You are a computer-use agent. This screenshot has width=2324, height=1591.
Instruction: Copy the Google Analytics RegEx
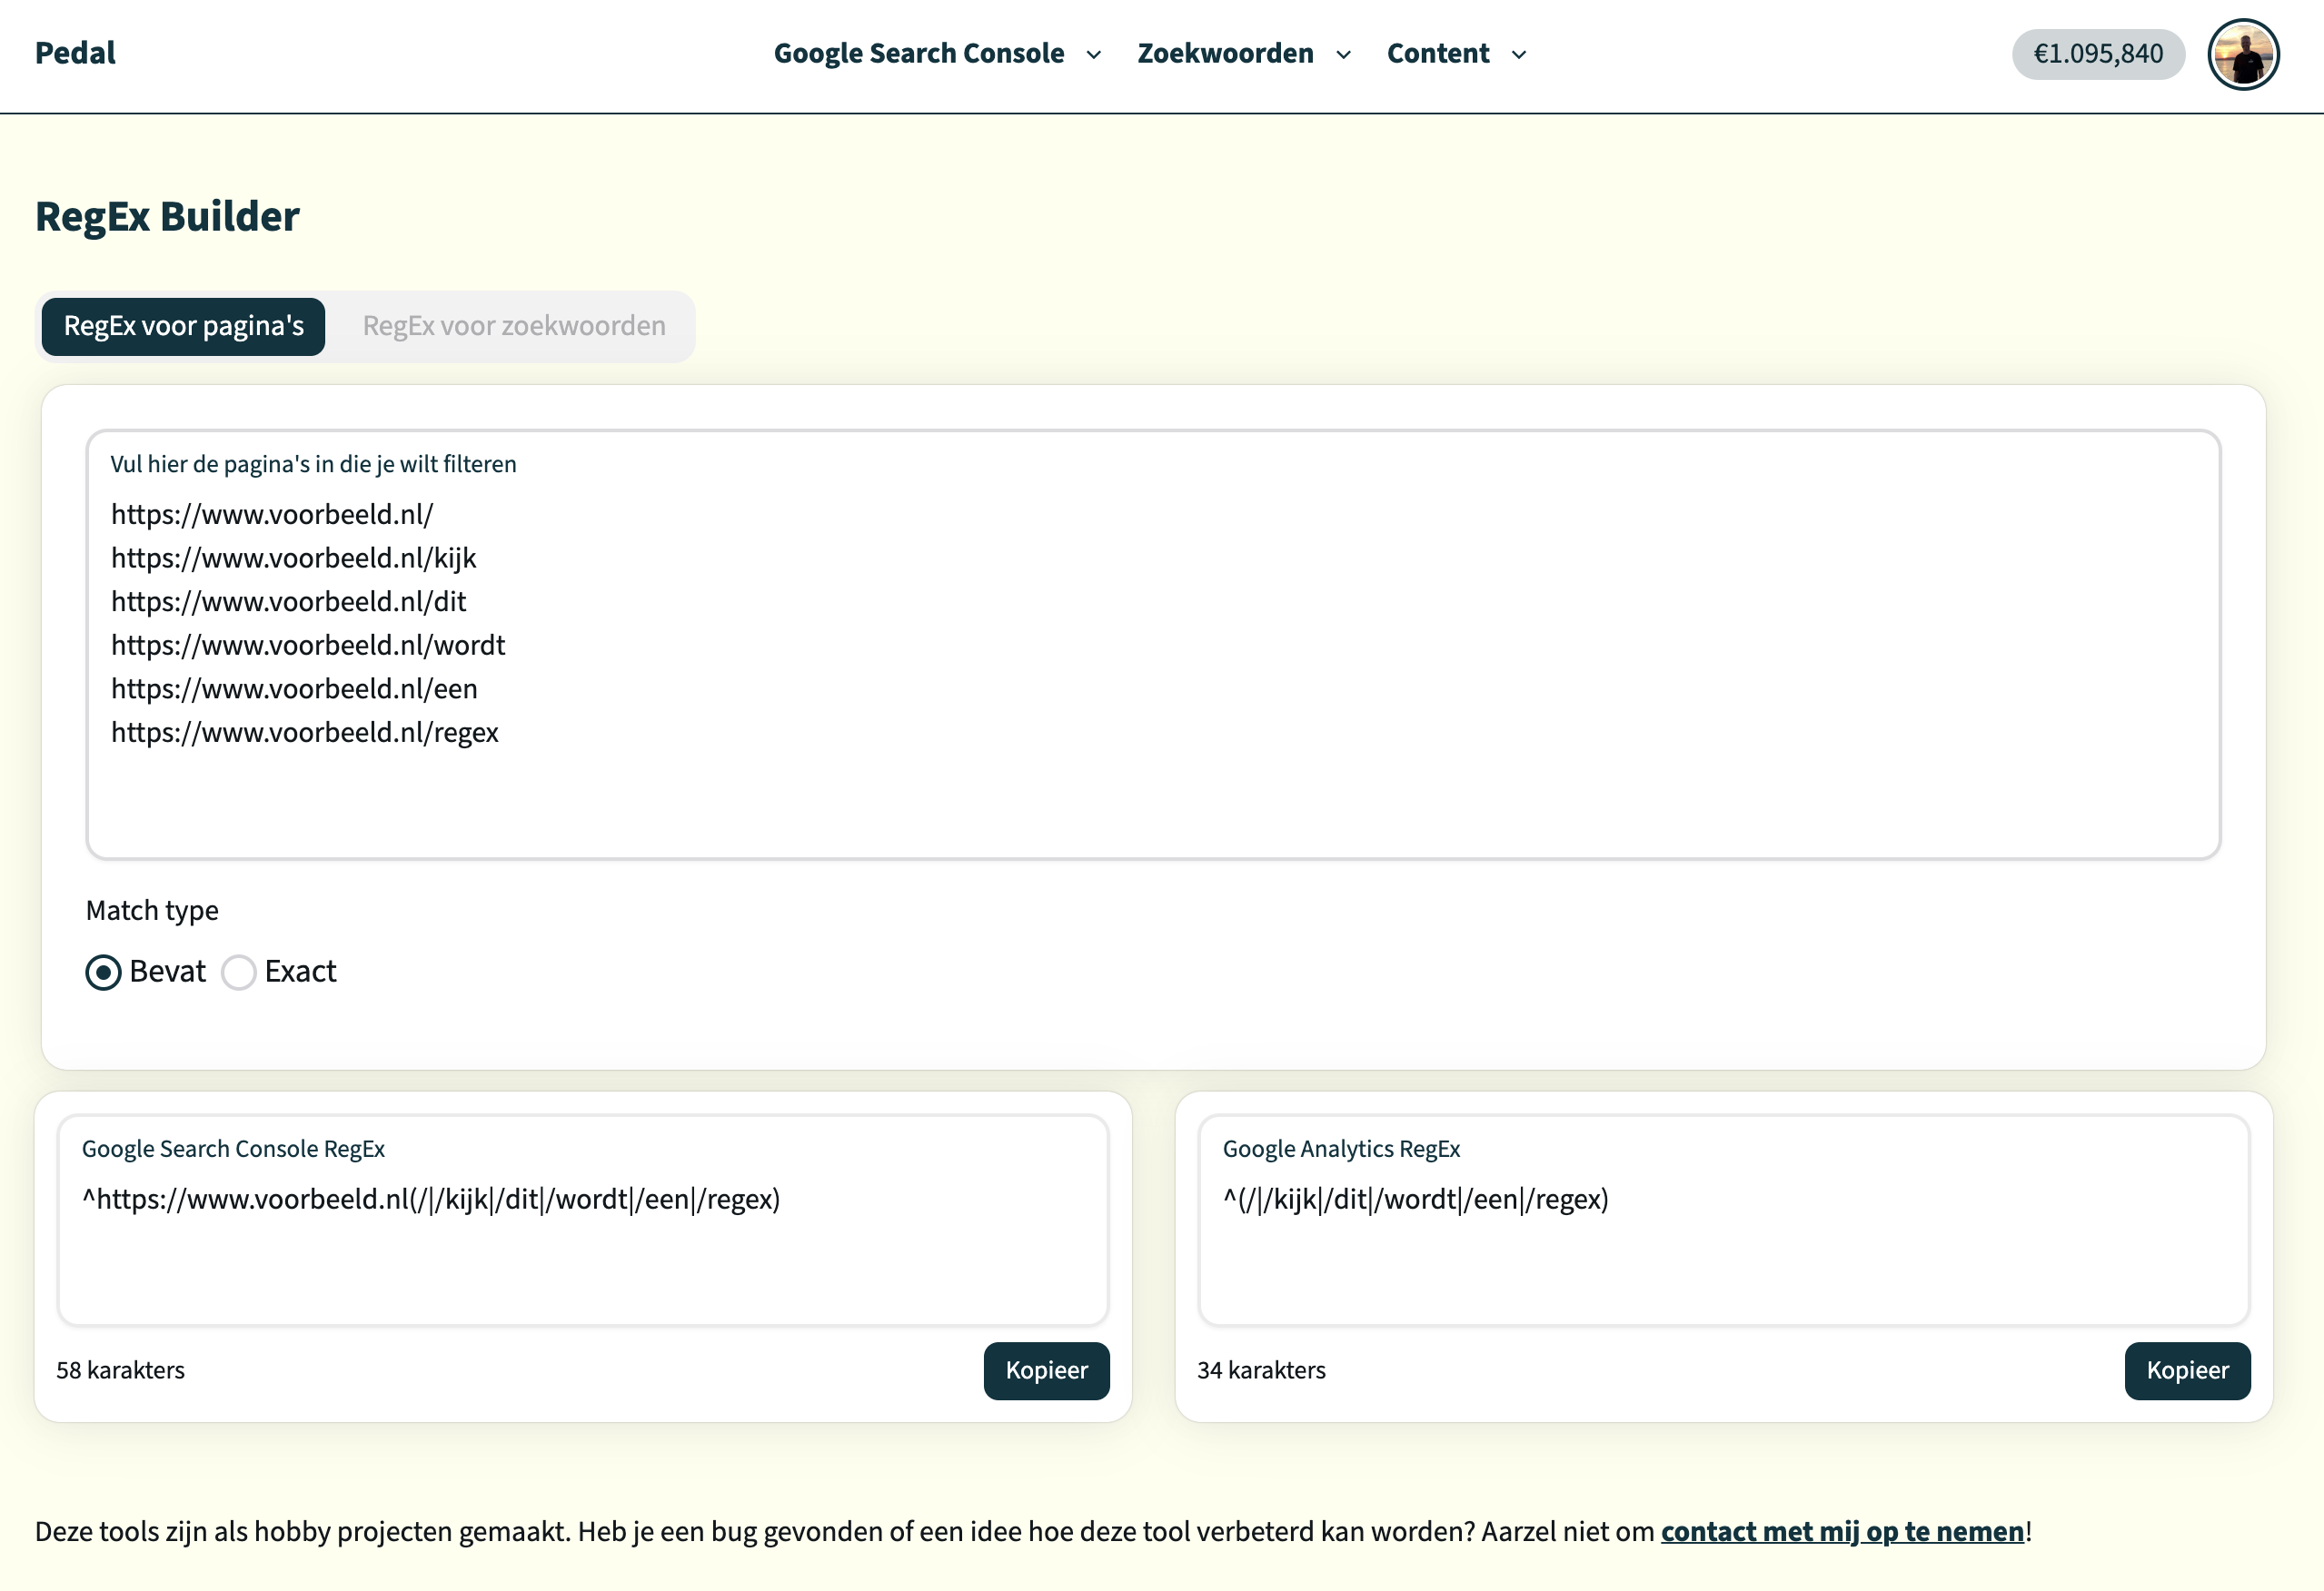click(x=2187, y=1371)
